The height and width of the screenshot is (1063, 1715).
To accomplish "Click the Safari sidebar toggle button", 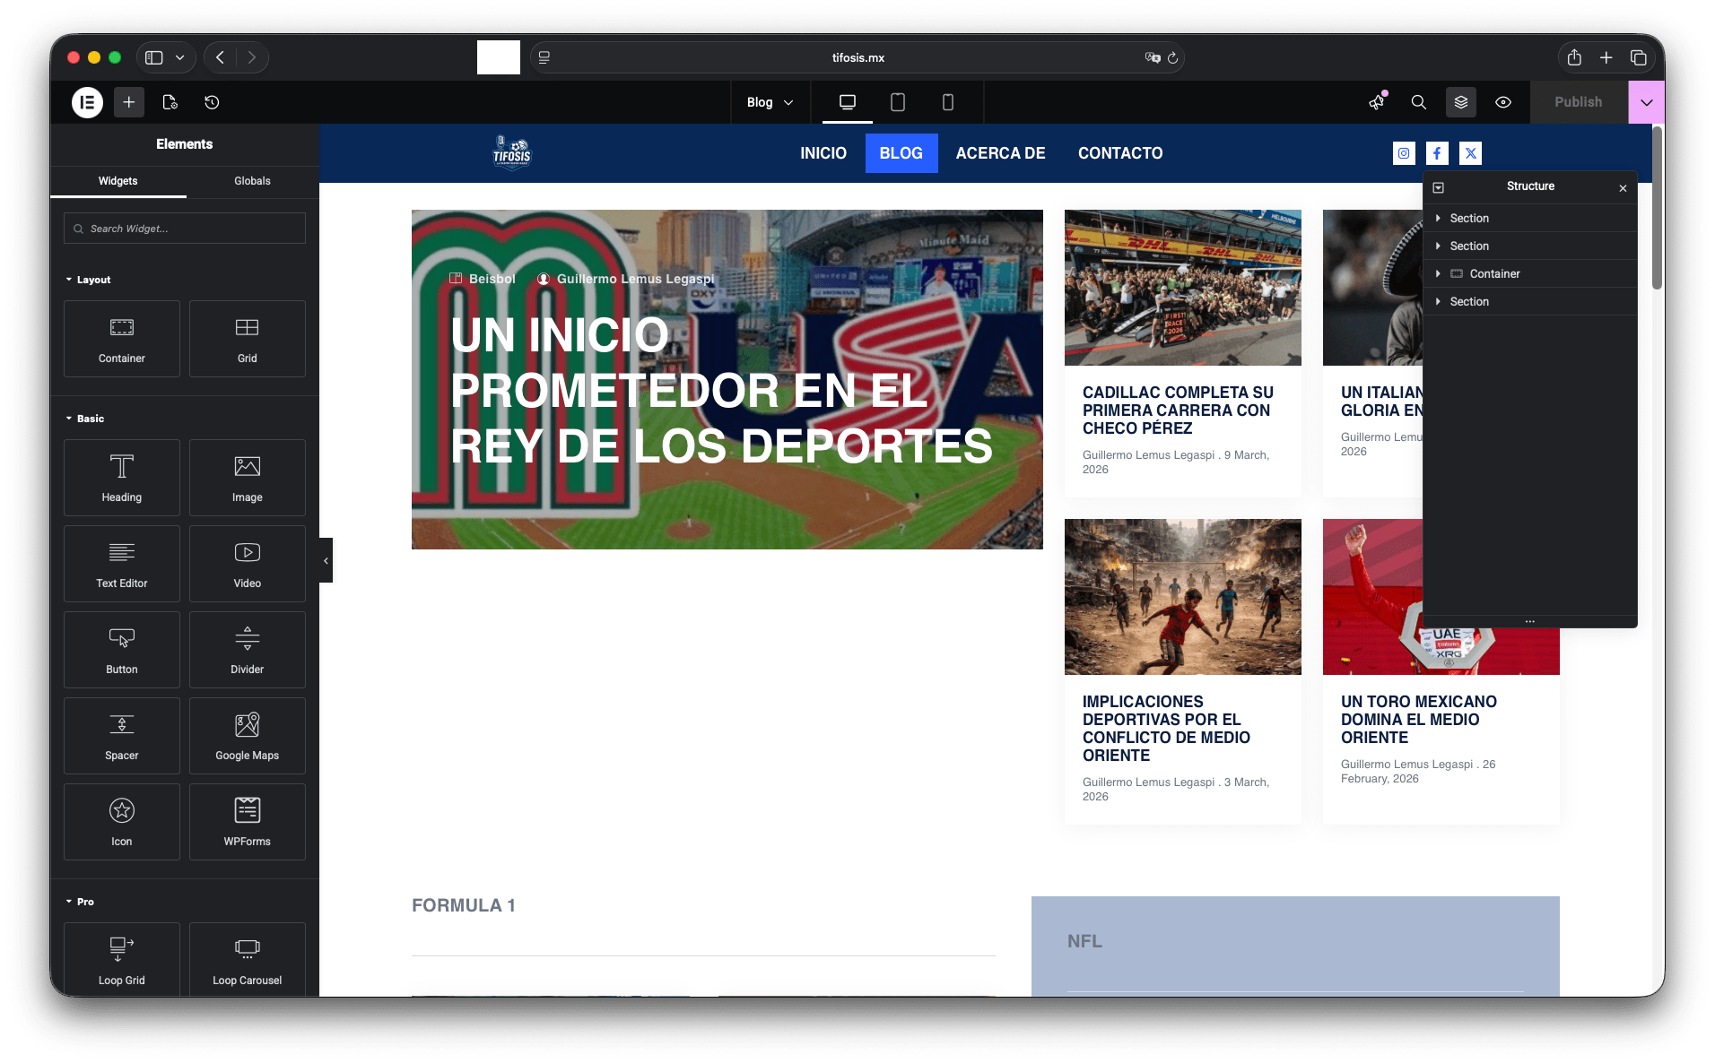I will pos(154,57).
